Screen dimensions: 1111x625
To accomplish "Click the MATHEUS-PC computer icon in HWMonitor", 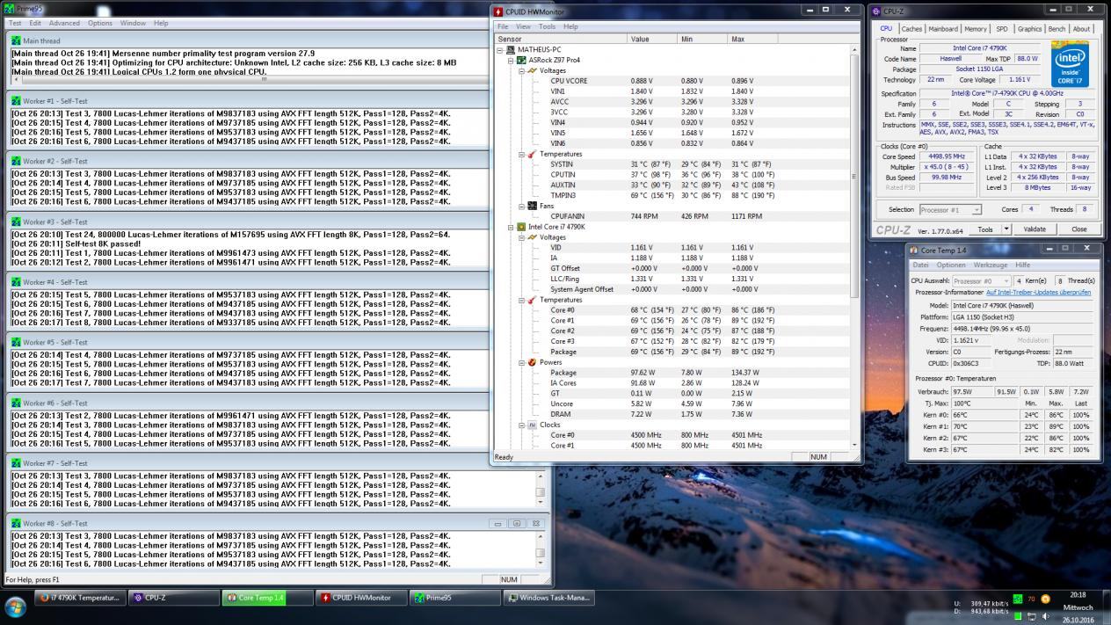I will click(511, 49).
